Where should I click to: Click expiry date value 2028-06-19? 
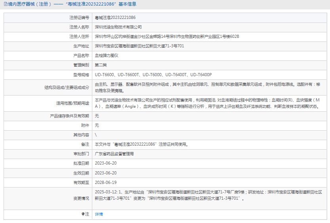[x=106, y=182]
